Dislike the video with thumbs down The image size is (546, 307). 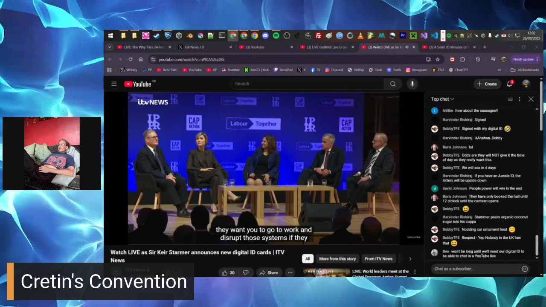(246, 272)
